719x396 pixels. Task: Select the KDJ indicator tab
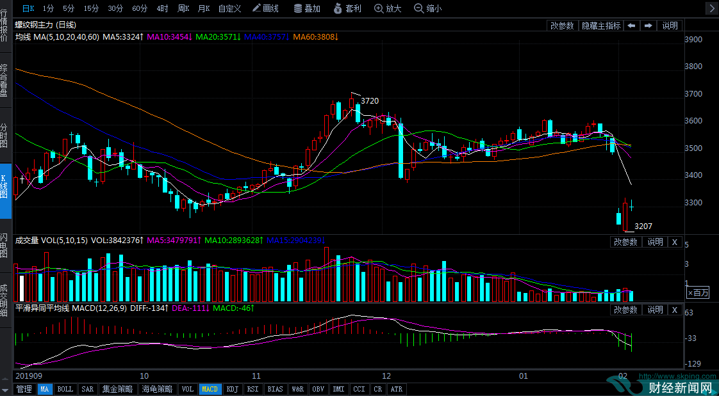click(x=233, y=389)
